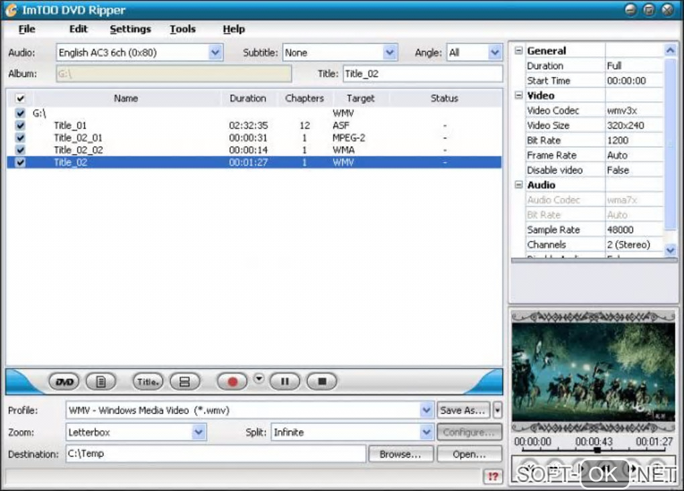This screenshot has height=491, width=684.
Task: Collapse the Audio properties section
Action: (x=518, y=185)
